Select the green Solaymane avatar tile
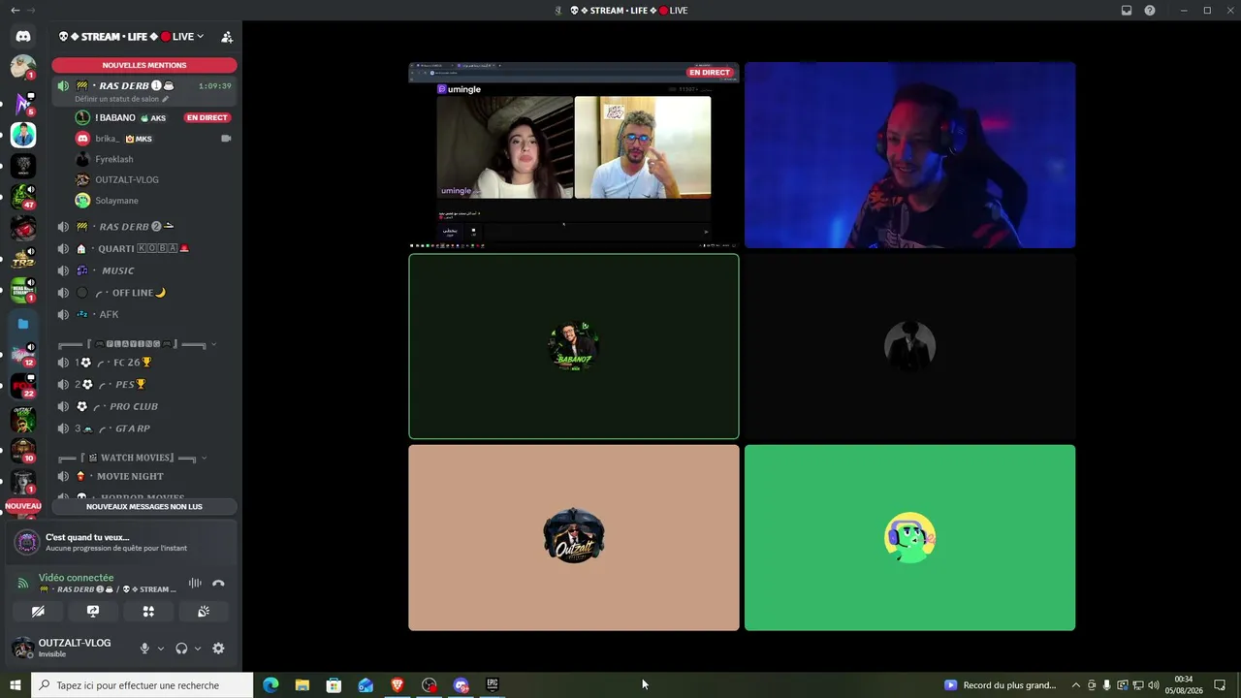 point(910,537)
